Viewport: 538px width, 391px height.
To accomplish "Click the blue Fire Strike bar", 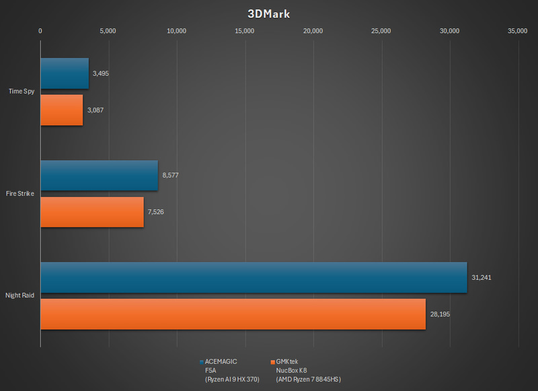I will (100, 177).
